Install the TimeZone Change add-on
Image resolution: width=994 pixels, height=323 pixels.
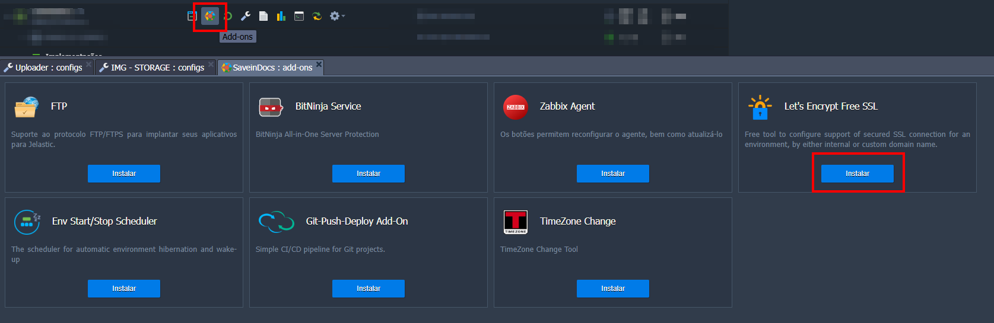[613, 289]
